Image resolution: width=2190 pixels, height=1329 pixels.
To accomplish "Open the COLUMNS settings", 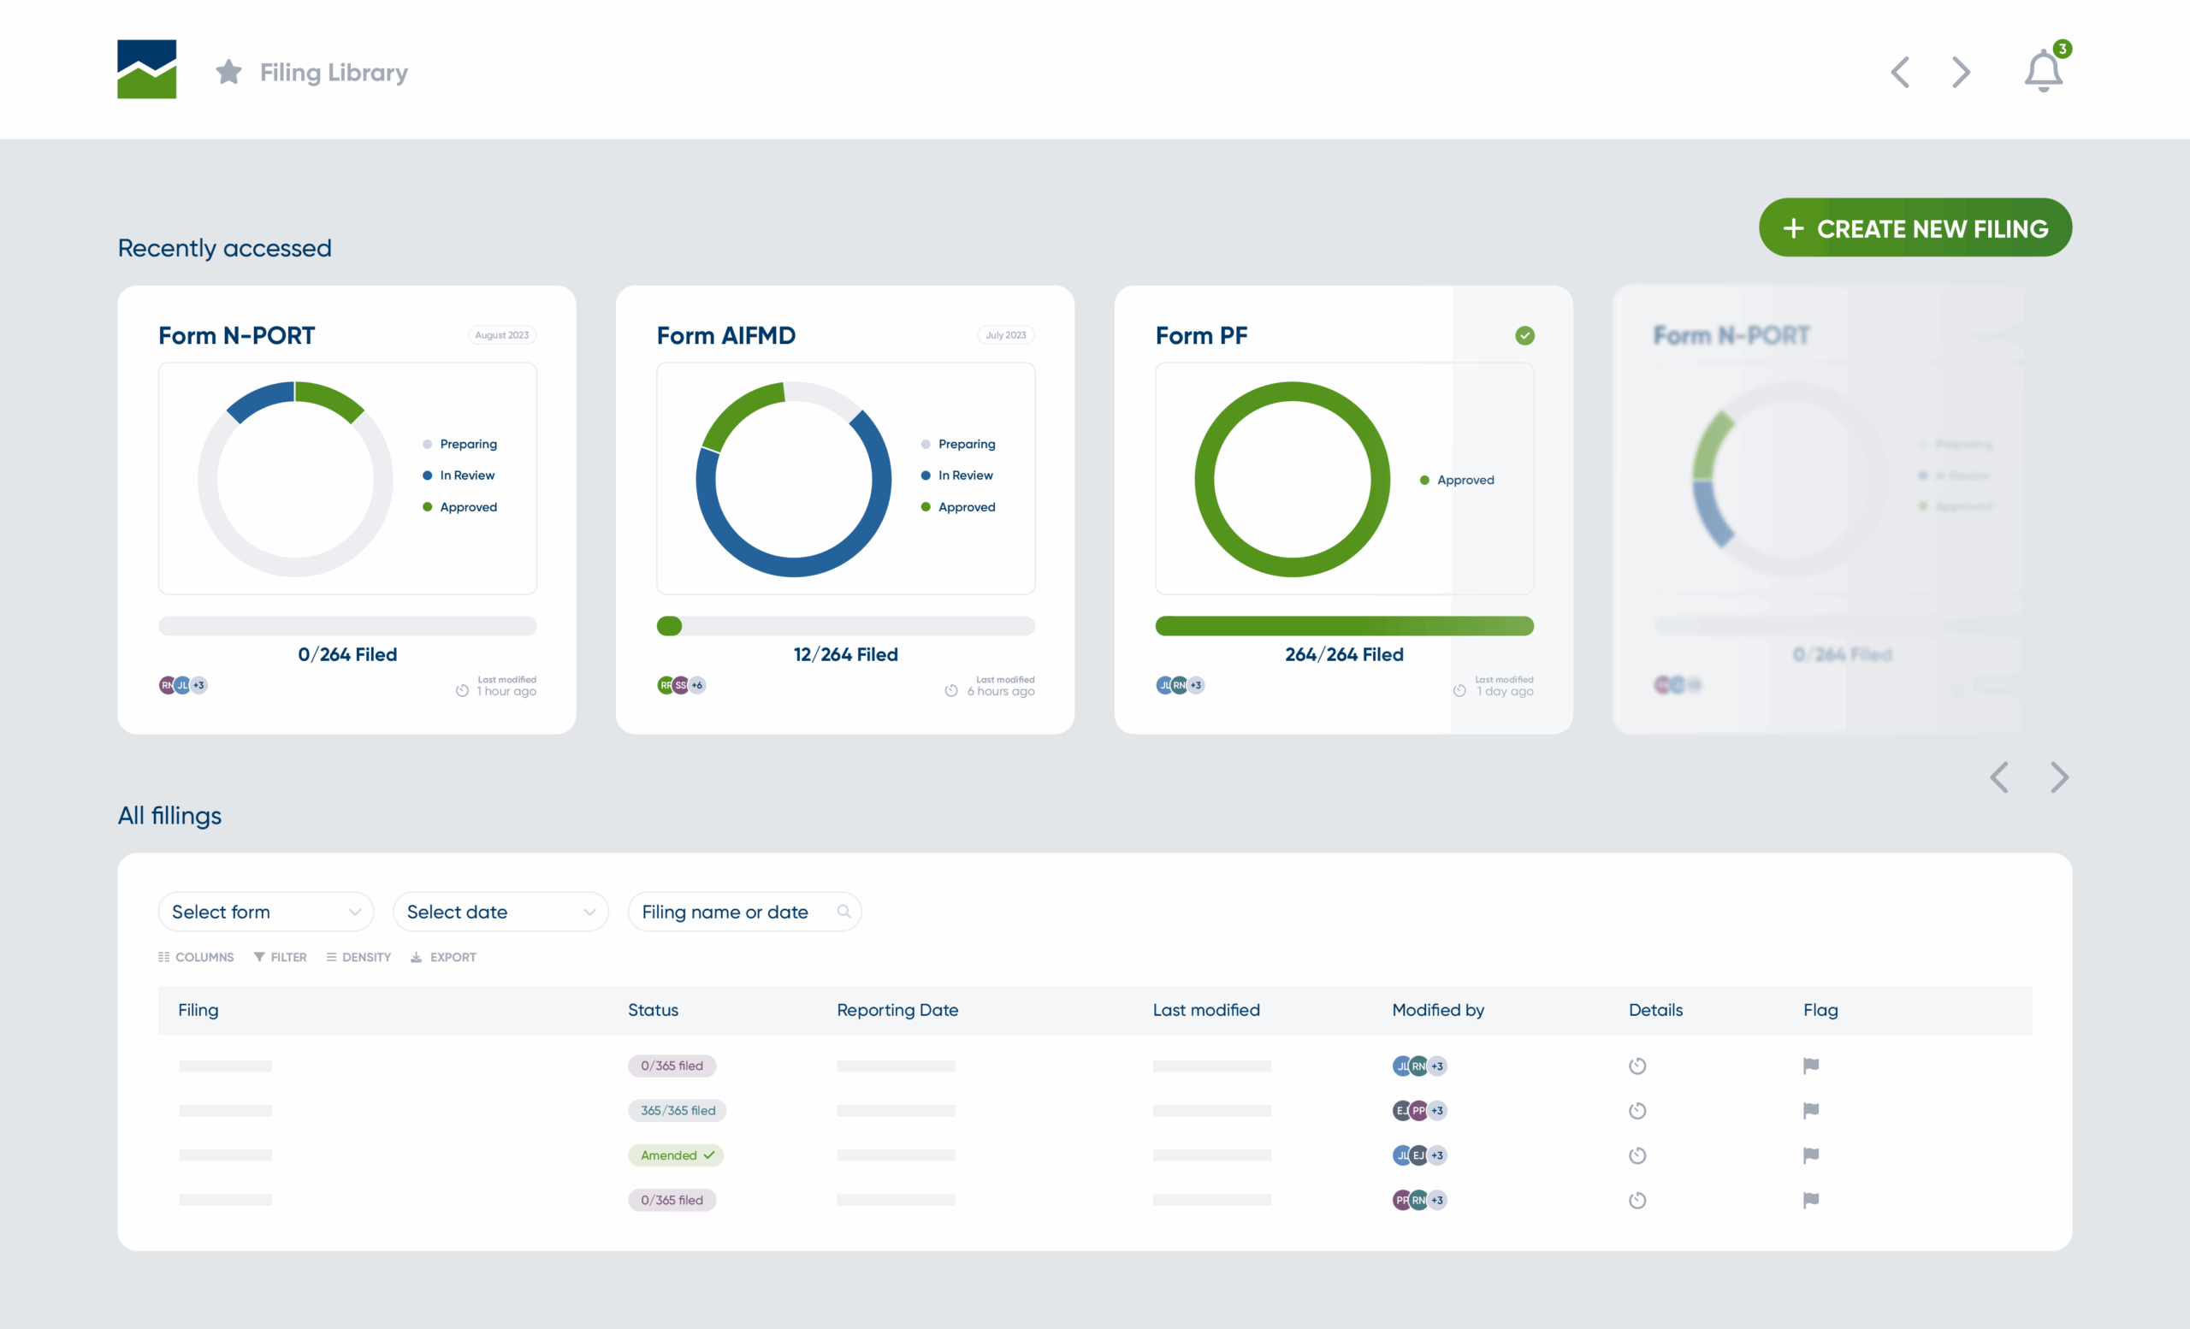I will (196, 957).
